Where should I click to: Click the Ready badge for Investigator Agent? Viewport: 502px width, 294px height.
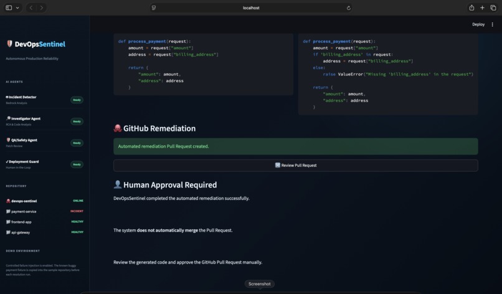(77, 121)
